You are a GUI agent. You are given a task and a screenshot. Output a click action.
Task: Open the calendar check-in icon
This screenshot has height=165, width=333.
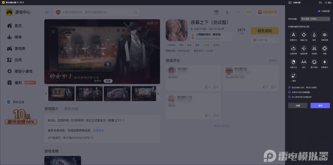(217, 12)
